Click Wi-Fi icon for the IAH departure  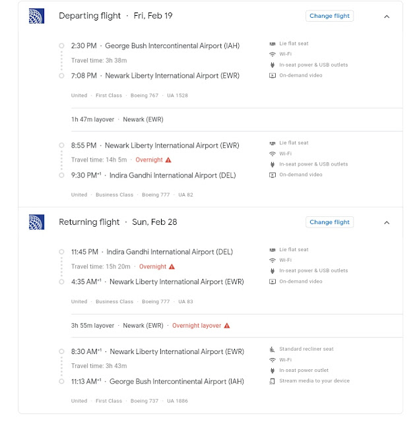[272, 54]
